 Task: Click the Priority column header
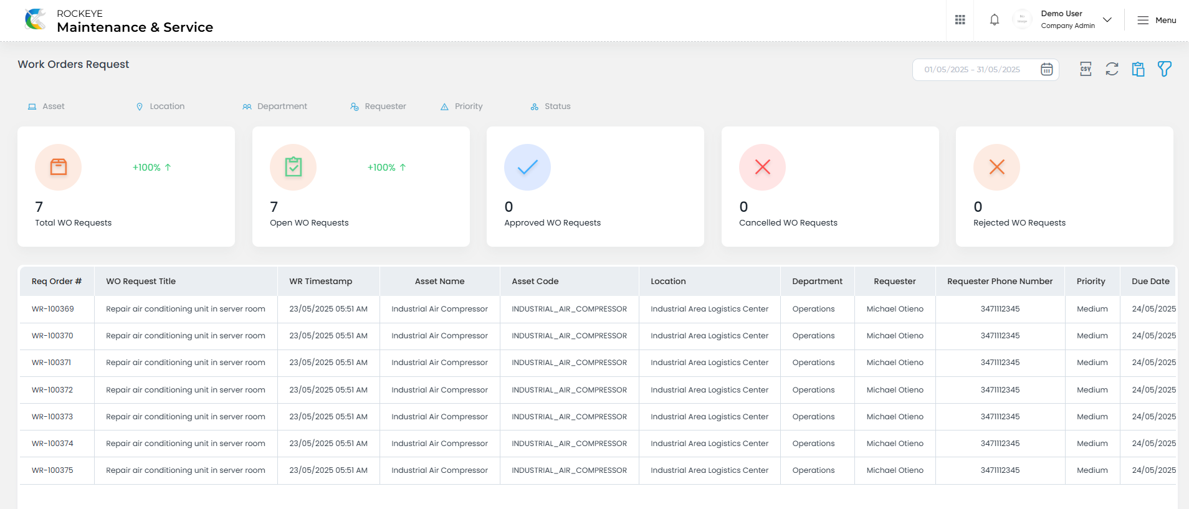[x=1091, y=282]
